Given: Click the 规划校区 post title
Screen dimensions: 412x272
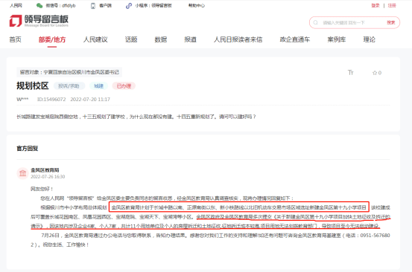Looking at the screenshot, I should (x=33, y=85).
